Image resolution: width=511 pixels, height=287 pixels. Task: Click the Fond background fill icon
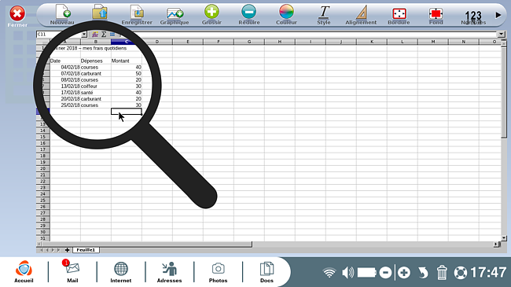tap(436, 13)
